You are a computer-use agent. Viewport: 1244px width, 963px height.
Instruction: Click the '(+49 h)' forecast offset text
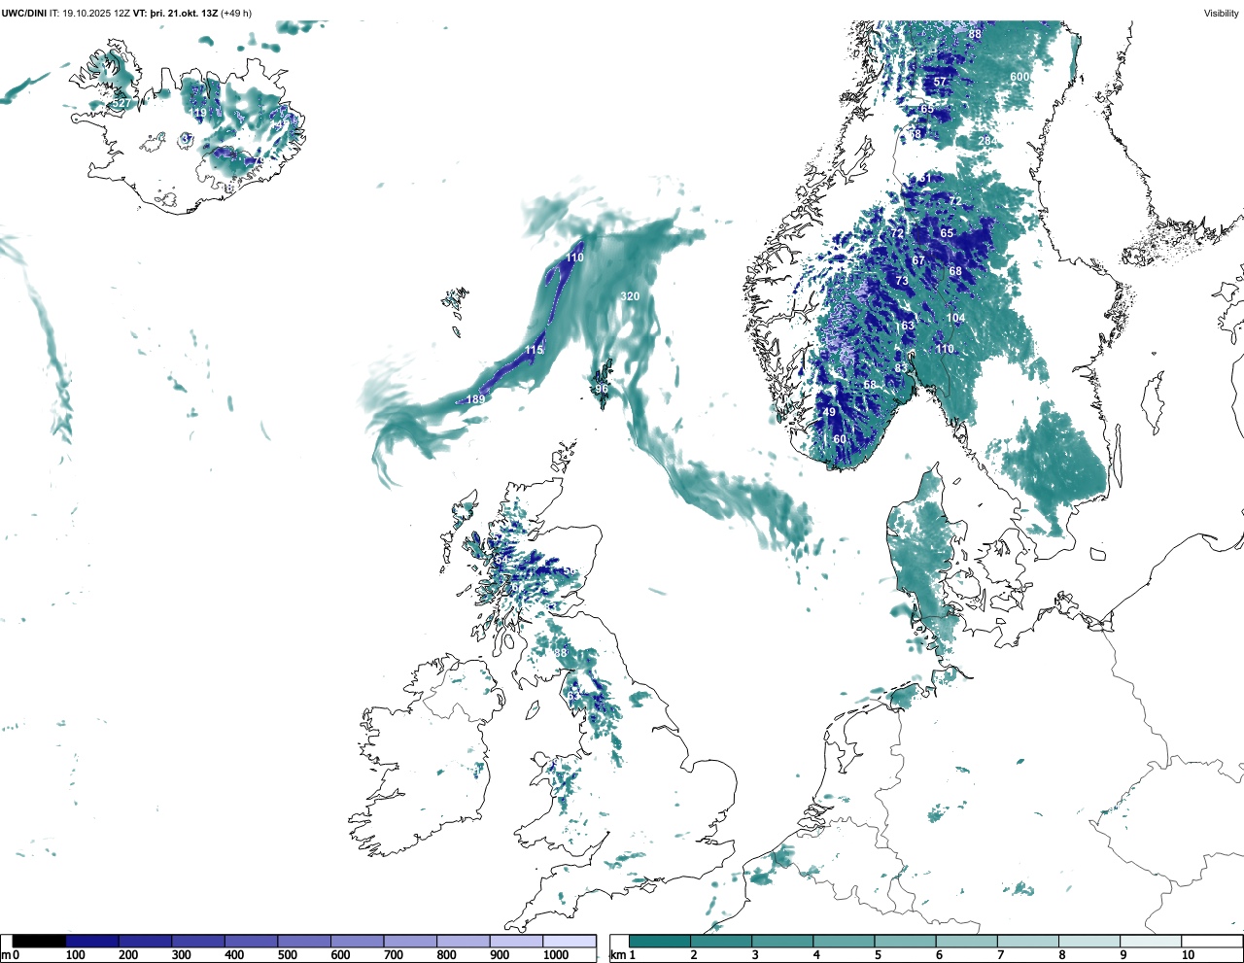pos(236,13)
